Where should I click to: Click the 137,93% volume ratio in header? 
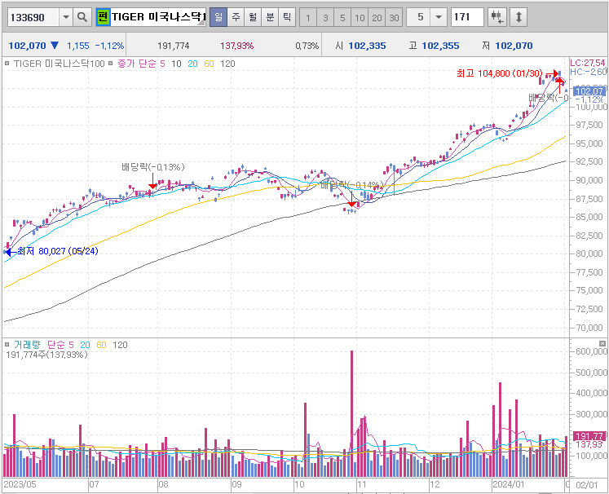(x=237, y=46)
